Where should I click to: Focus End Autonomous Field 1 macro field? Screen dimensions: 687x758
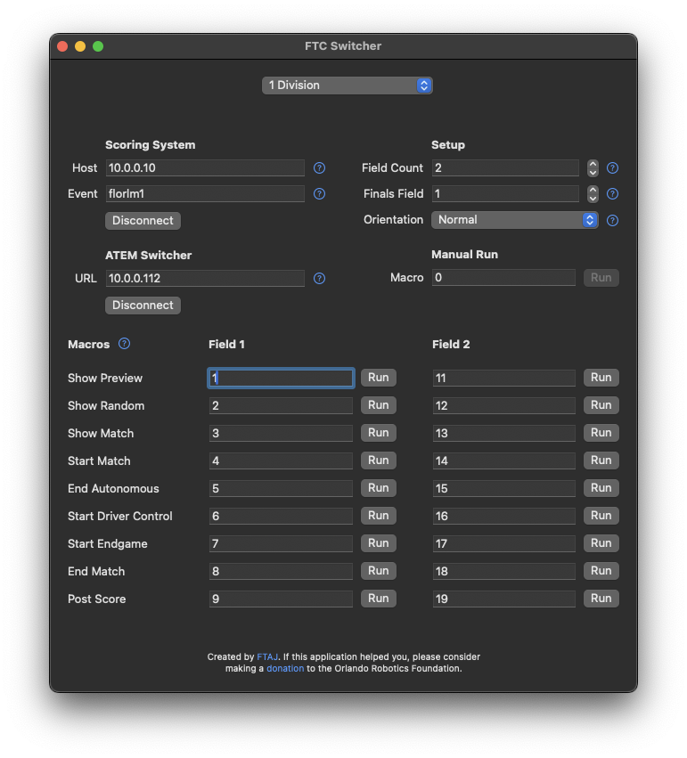[281, 488]
